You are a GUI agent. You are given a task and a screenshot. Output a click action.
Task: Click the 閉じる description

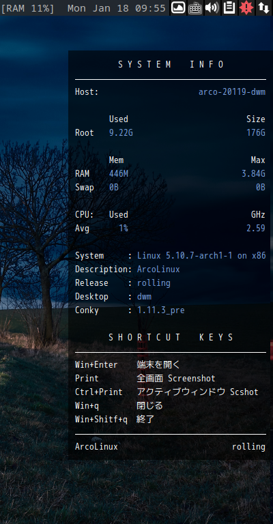150,406
